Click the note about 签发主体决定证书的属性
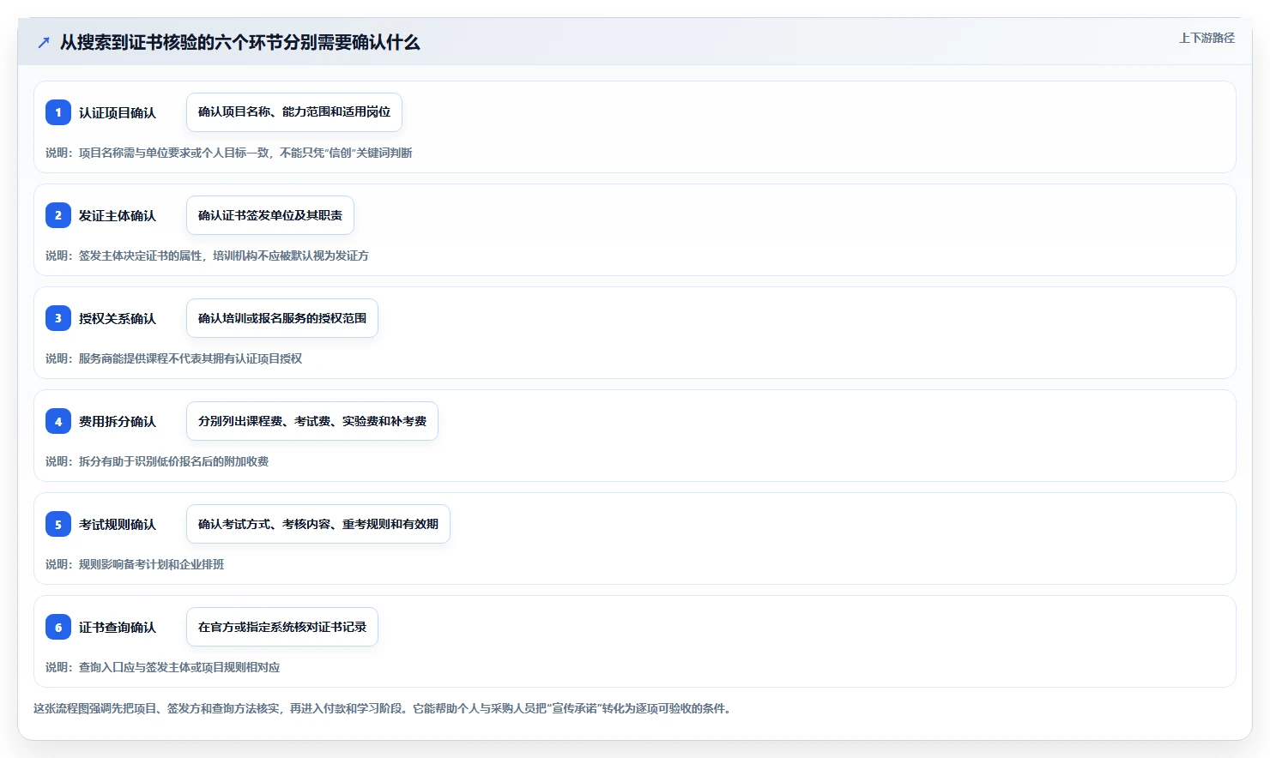Image resolution: width=1270 pixels, height=758 pixels. [207, 256]
